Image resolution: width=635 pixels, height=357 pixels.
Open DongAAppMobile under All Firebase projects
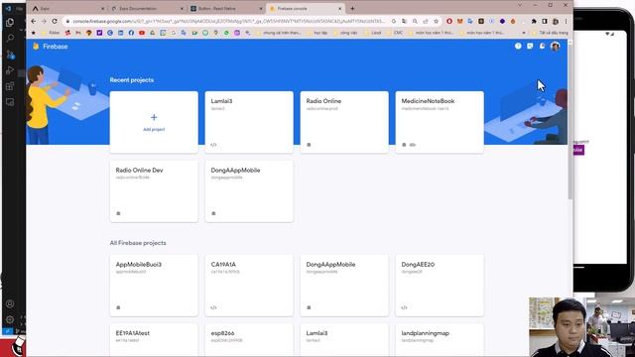click(x=344, y=286)
